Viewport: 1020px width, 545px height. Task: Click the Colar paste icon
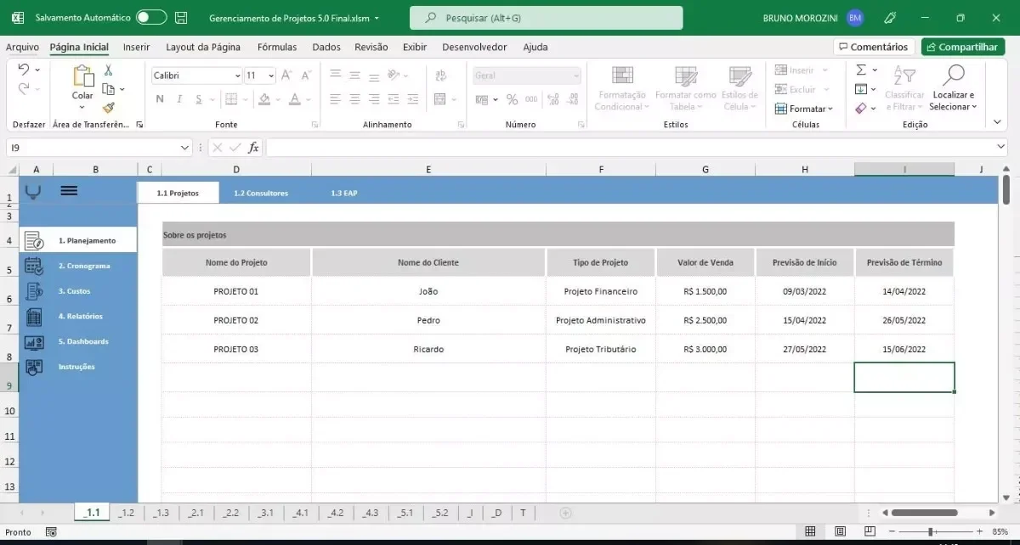[x=82, y=76]
